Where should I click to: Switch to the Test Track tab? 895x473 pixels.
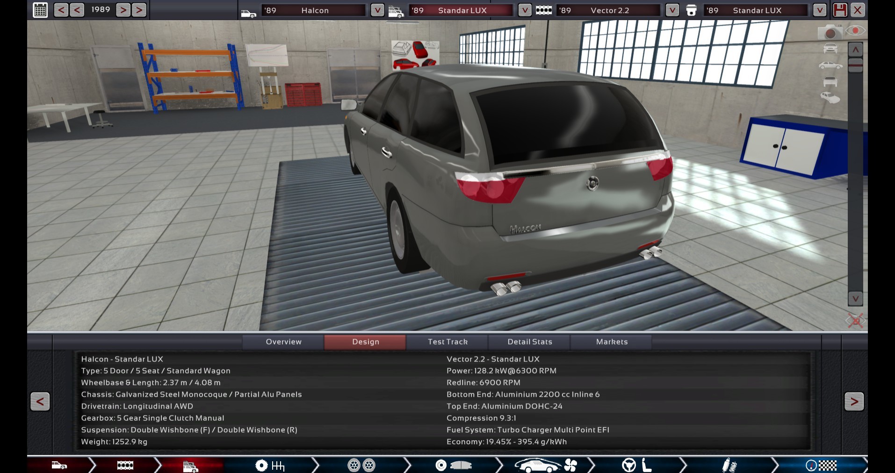(x=447, y=342)
